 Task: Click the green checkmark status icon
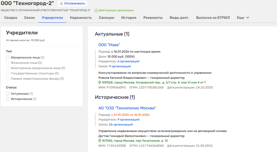(96, 11)
